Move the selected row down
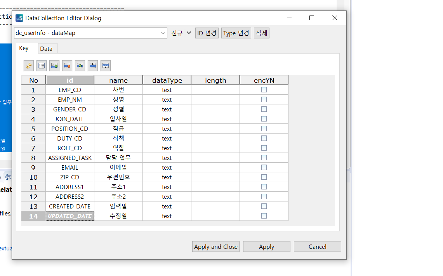This screenshot has width=443, height=276. (105, 66)
